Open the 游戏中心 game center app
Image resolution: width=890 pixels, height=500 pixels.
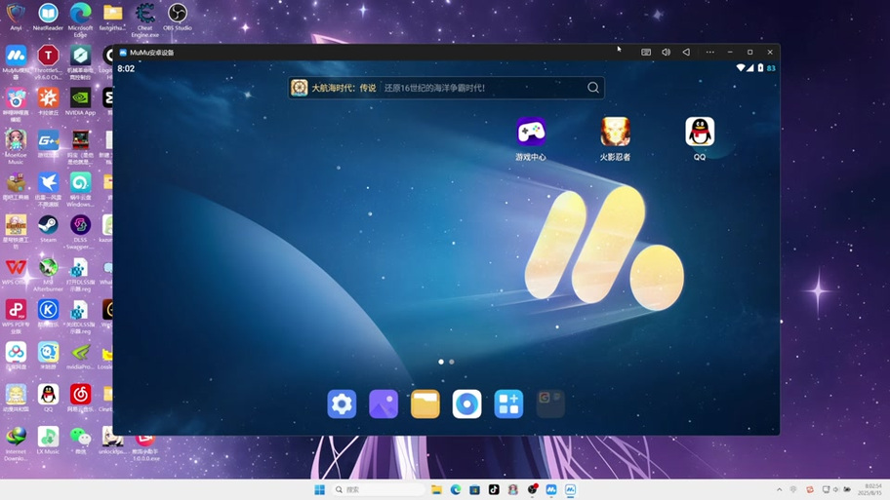pyautogui.click(x=531, y=133)
